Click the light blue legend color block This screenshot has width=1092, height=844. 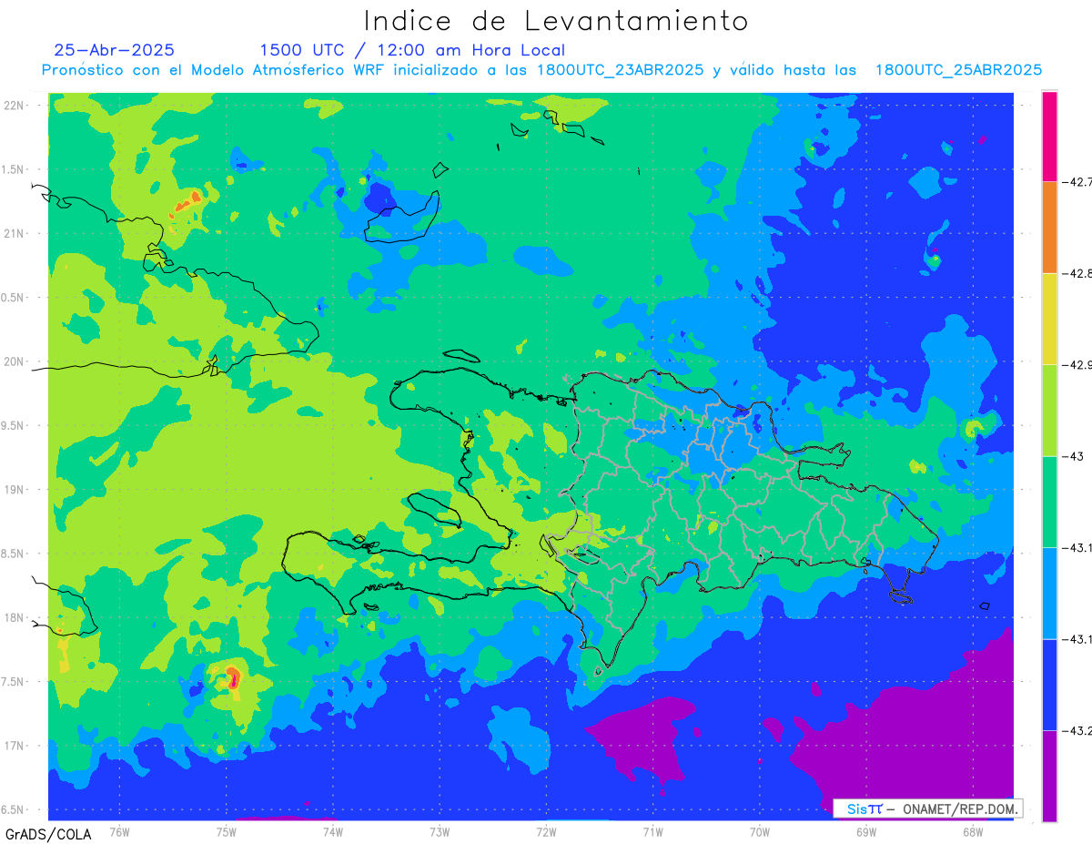(1049, 593)
